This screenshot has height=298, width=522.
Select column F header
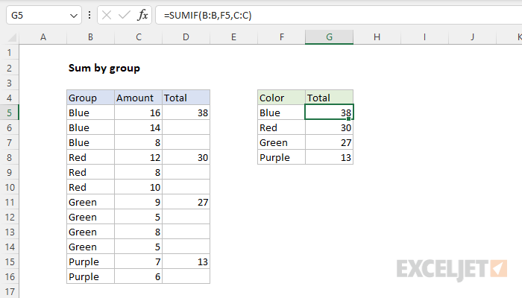point(282,37)
